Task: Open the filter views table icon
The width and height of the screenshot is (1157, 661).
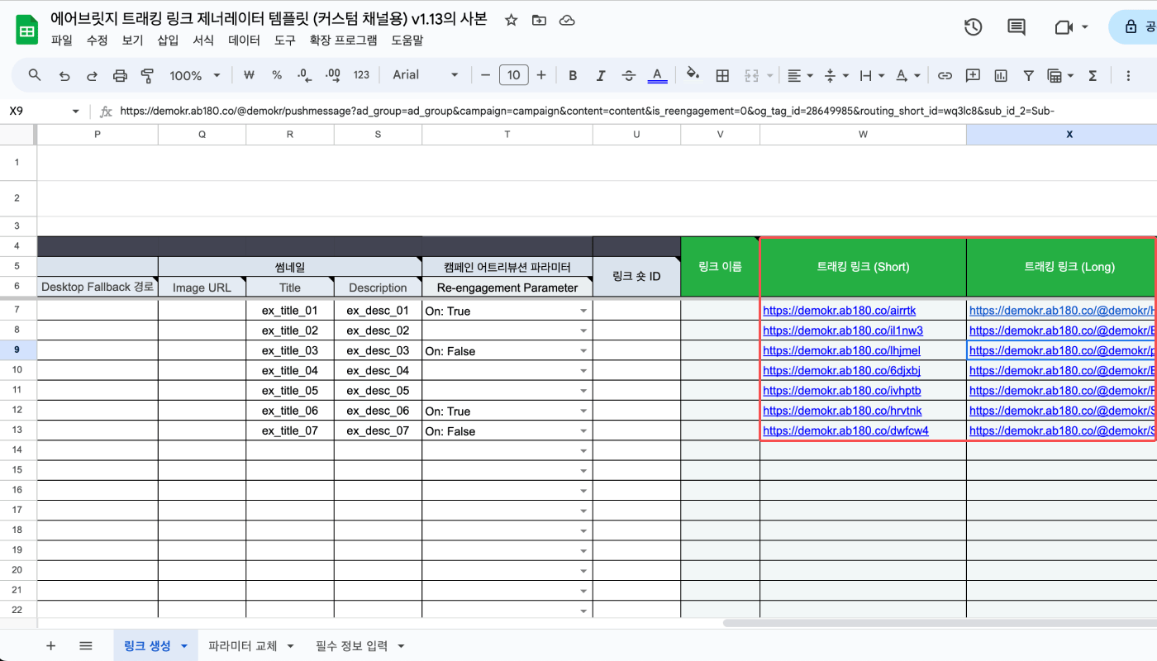Action: pos(1059,75)
